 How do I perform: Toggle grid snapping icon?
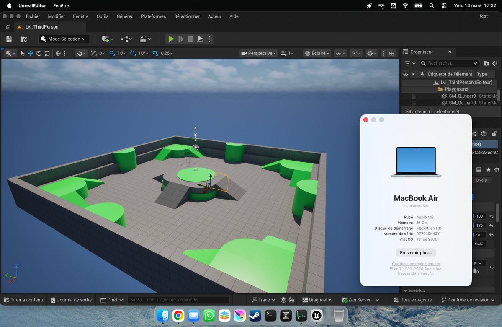click(112, 53)
